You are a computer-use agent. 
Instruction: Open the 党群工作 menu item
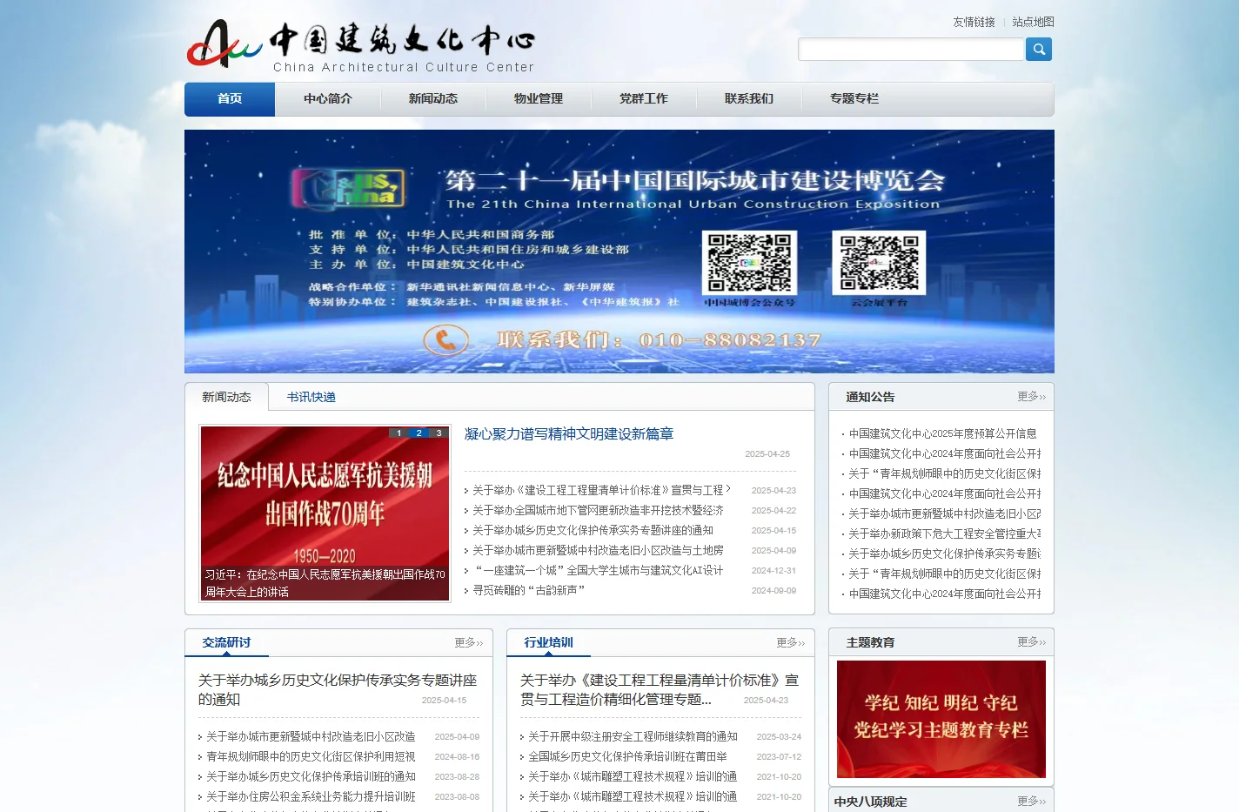point(644,99)
